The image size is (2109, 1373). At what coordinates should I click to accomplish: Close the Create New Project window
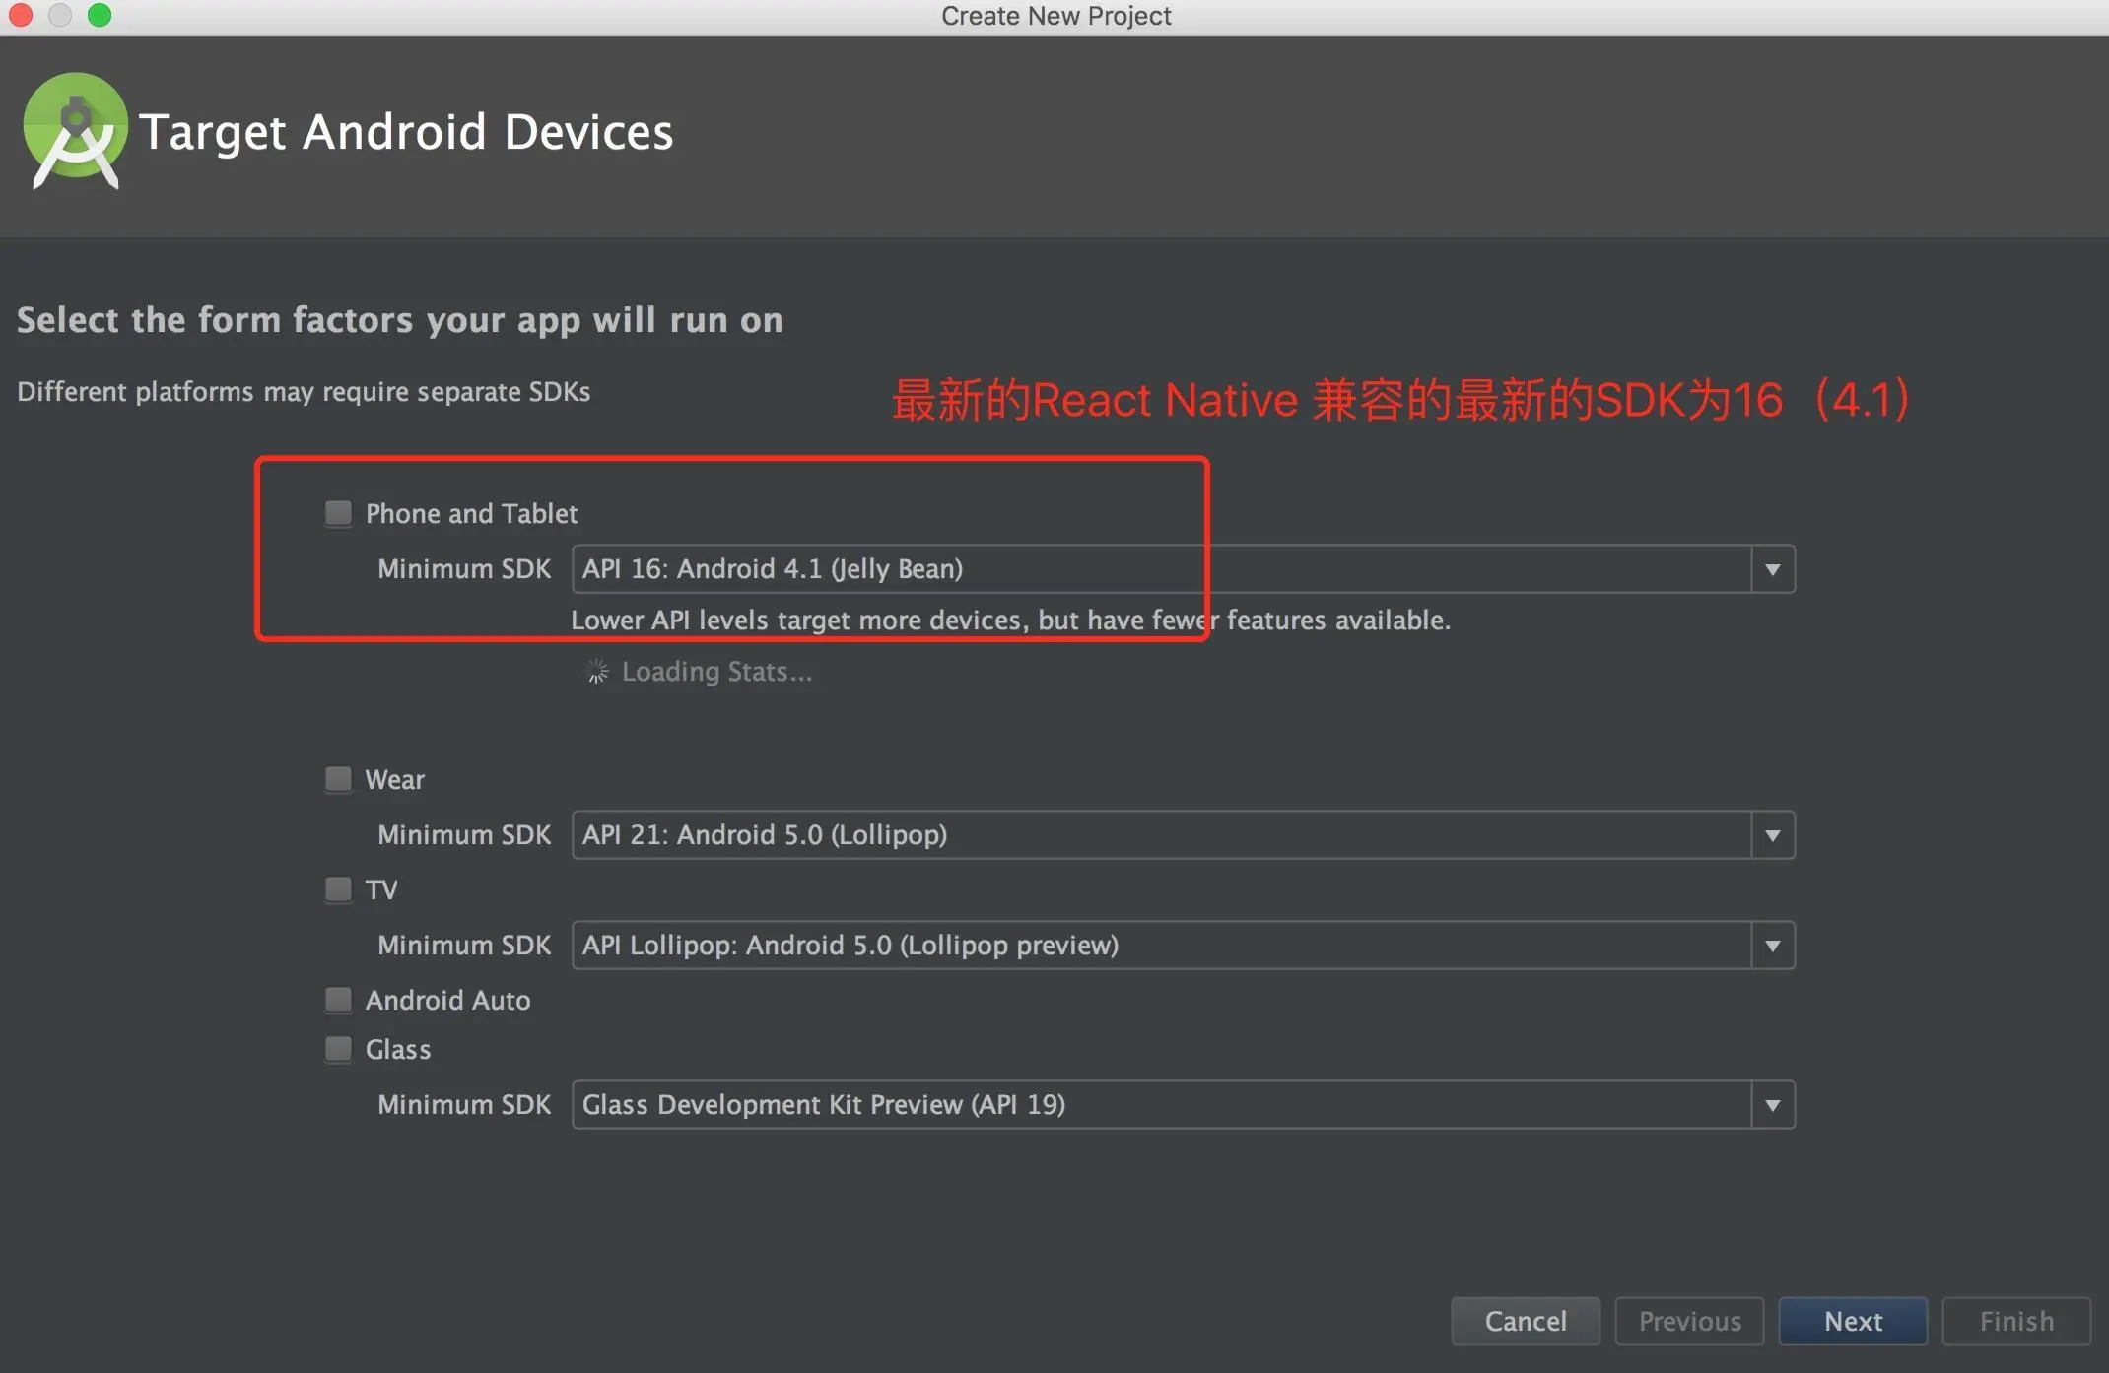pyautogui.click(x=21, y=15)
